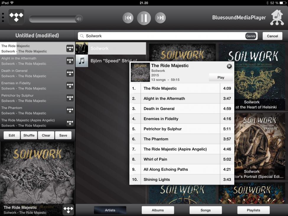Select track 1 The Ride Majestic in popup

pos(182,88)
